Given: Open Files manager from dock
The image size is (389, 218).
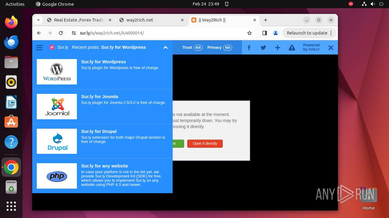Looking at the screenshot, I should click(11, 62).
